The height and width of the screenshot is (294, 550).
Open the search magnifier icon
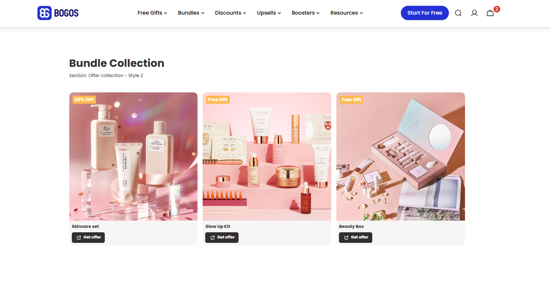(458, 13)
